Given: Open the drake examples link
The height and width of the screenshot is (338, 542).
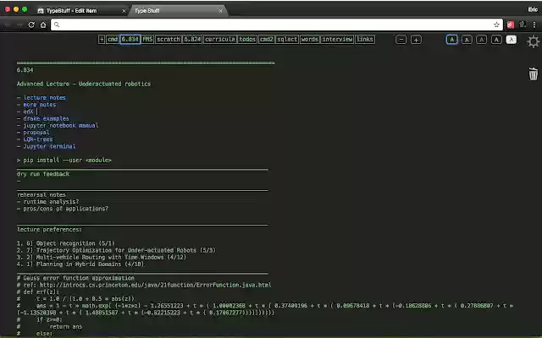Looking at the screenshot, I should click(x=46, y=118).
